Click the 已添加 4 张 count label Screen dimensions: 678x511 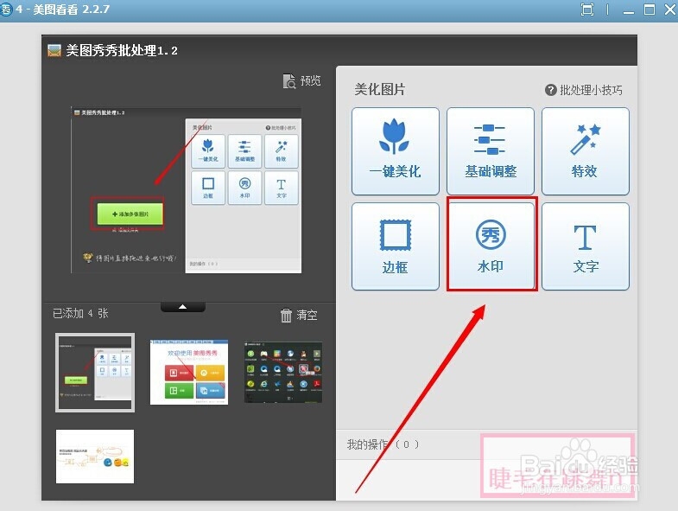coord(80,313)
